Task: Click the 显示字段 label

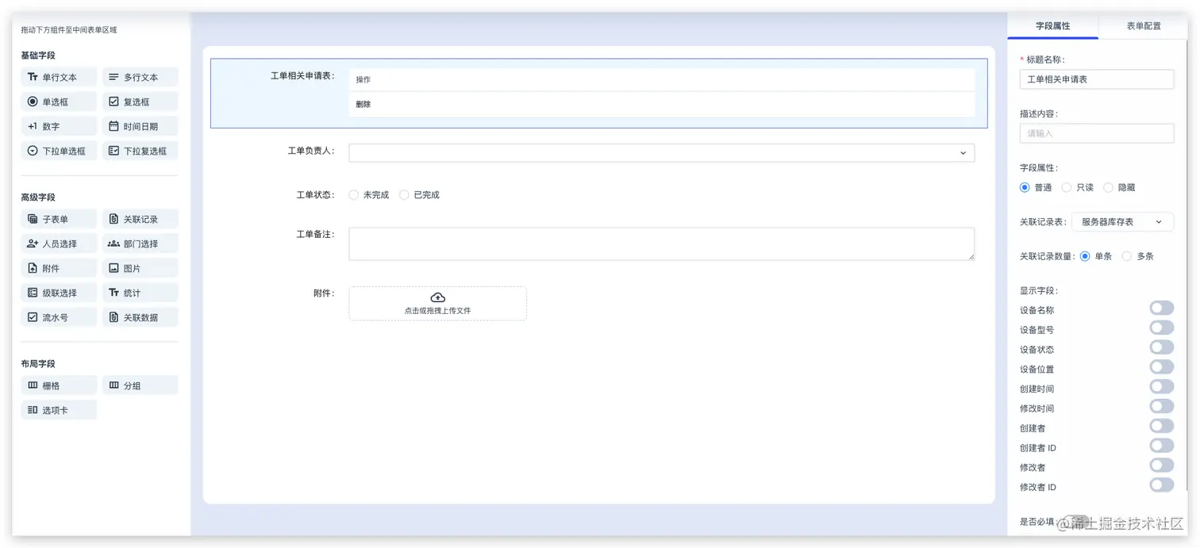Action: point(1039,291)
